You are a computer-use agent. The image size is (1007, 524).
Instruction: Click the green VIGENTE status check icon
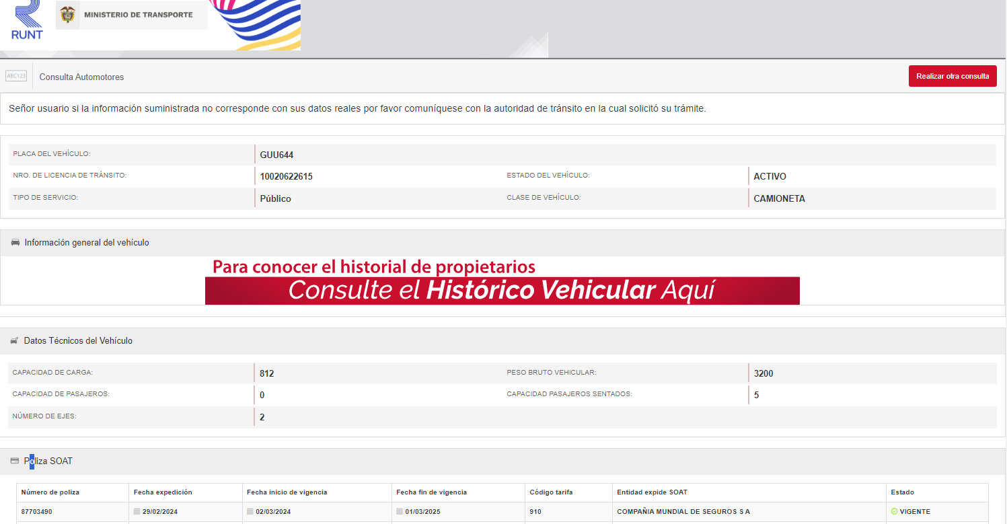(894, 512)
